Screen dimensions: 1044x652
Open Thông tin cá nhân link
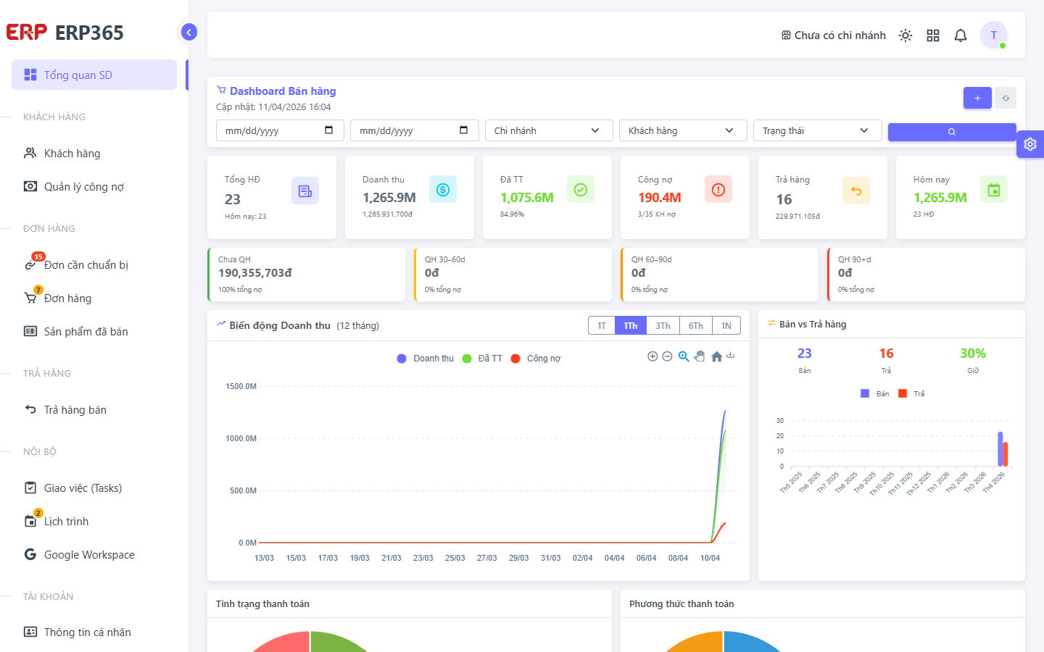[x=94, y=632]
